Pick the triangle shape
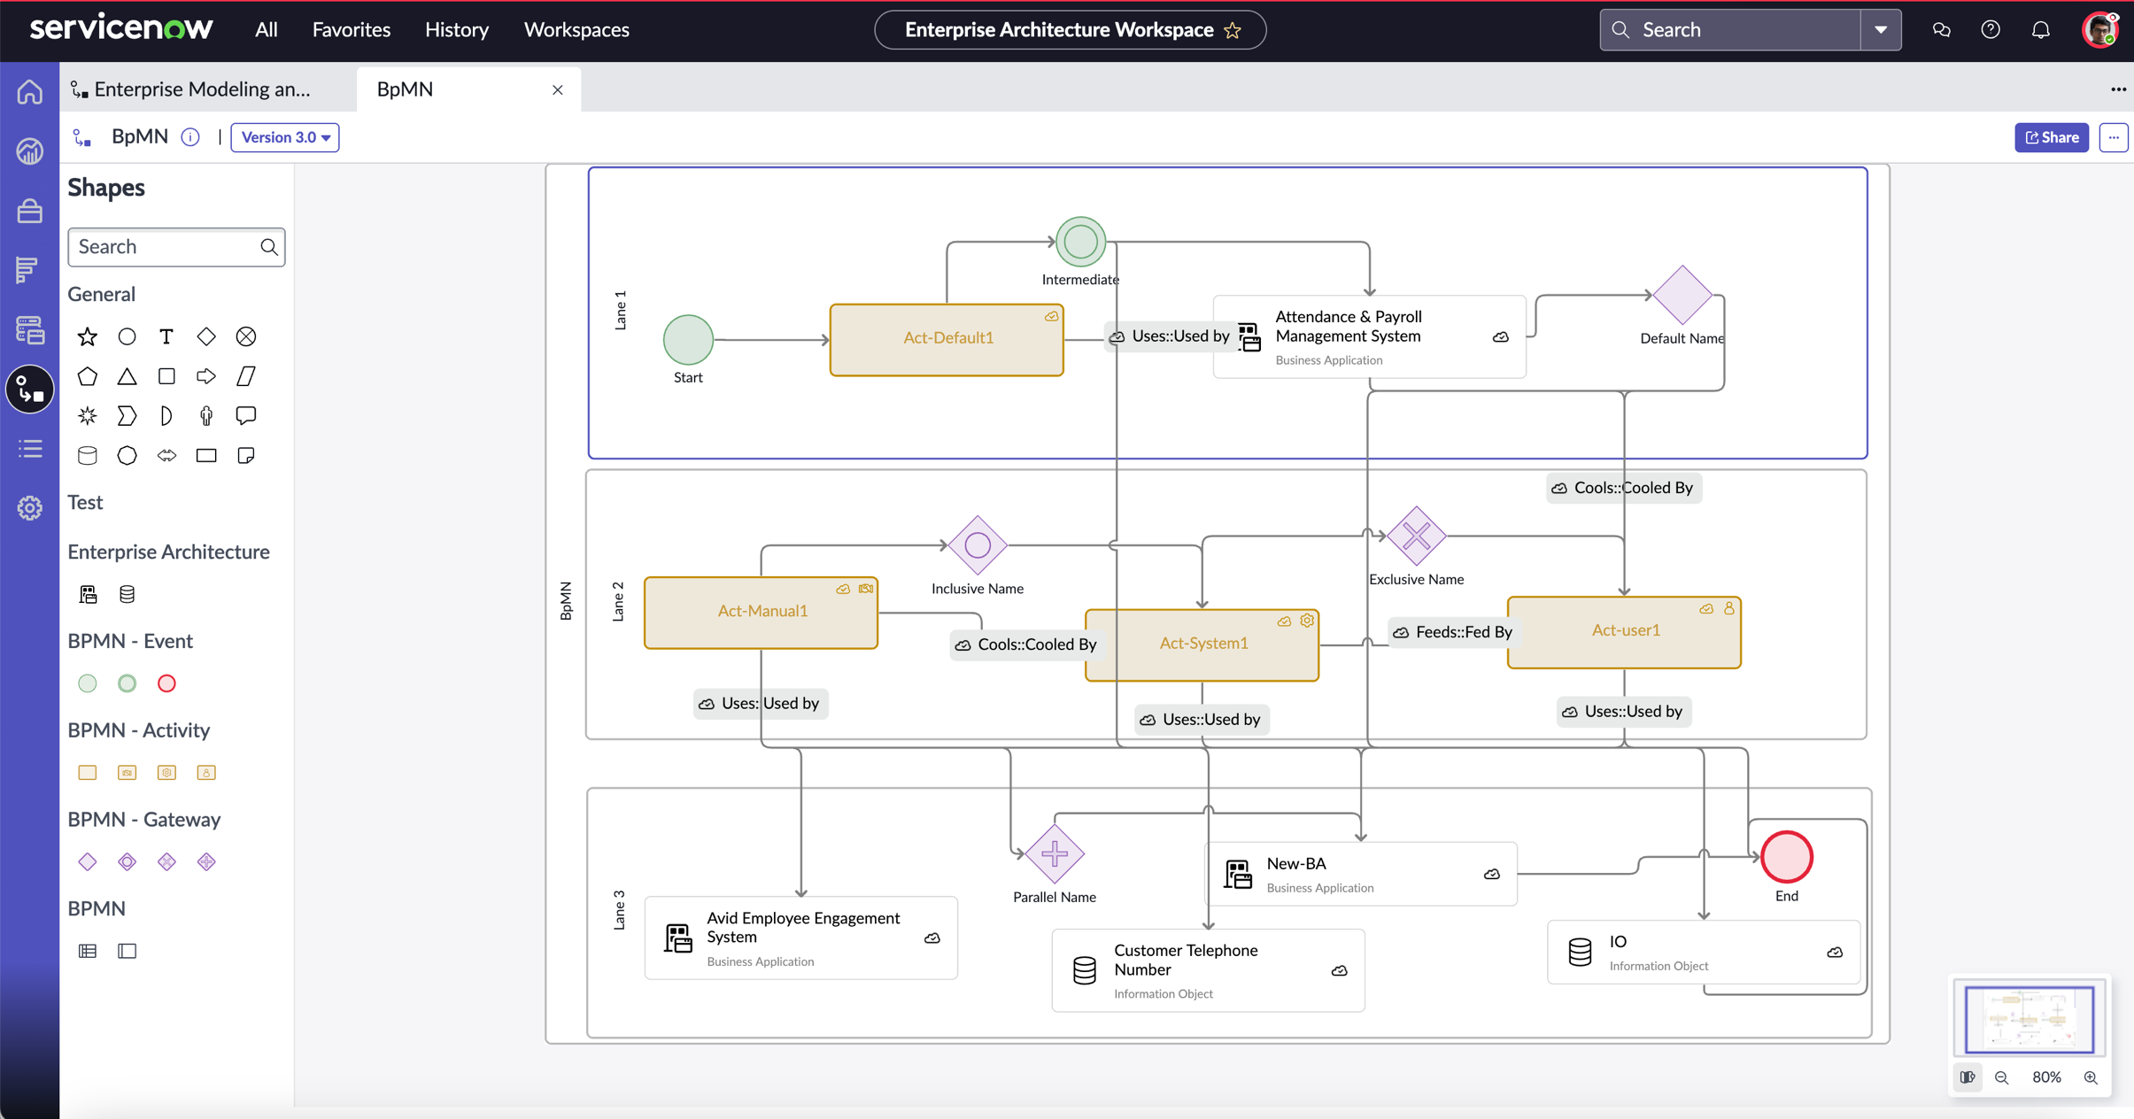The image size is (2134, 1119). click(127, 376)
